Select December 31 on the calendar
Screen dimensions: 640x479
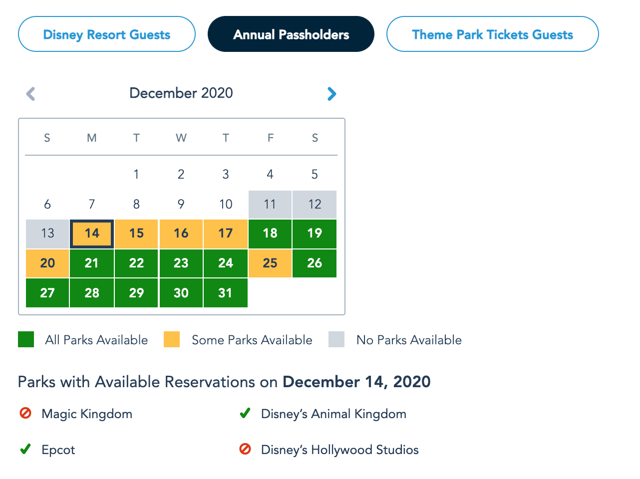226,293
